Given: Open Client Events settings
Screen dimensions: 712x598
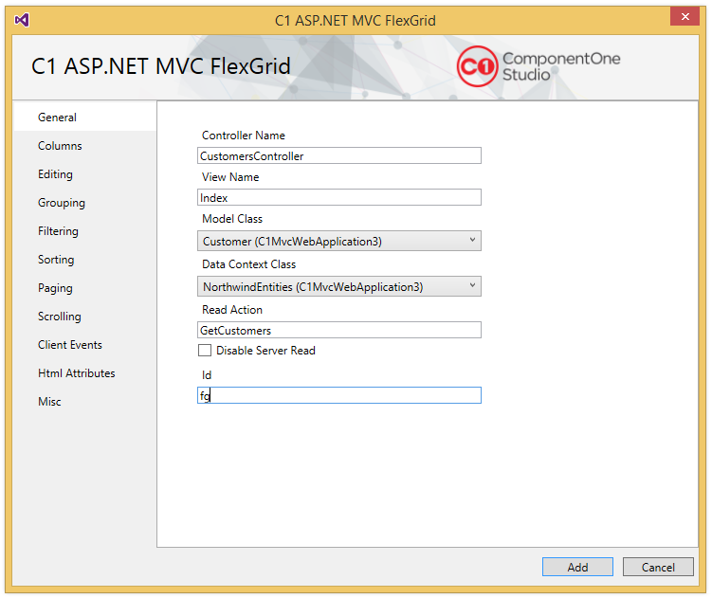Looking at the screenshot, I should 70,345.
